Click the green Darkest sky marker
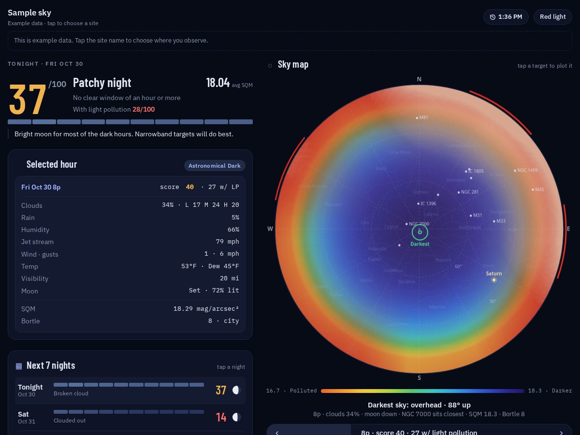This screenshot has width=580, height=435. pos(420,232)
